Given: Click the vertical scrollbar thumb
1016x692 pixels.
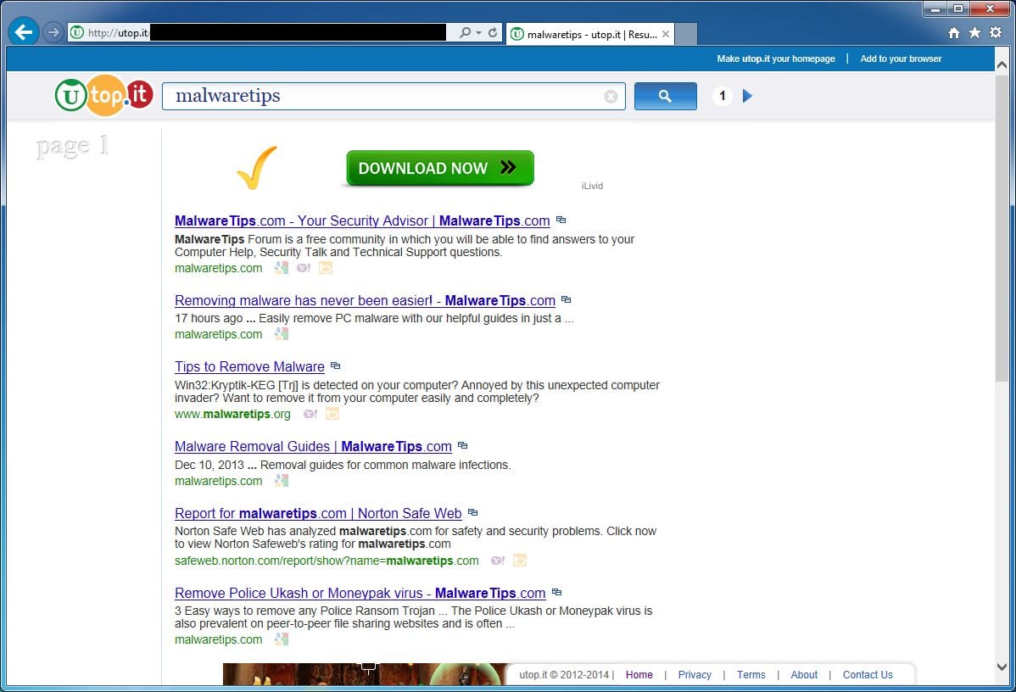Looking at the screenshot, I should tap(1002, 228).
